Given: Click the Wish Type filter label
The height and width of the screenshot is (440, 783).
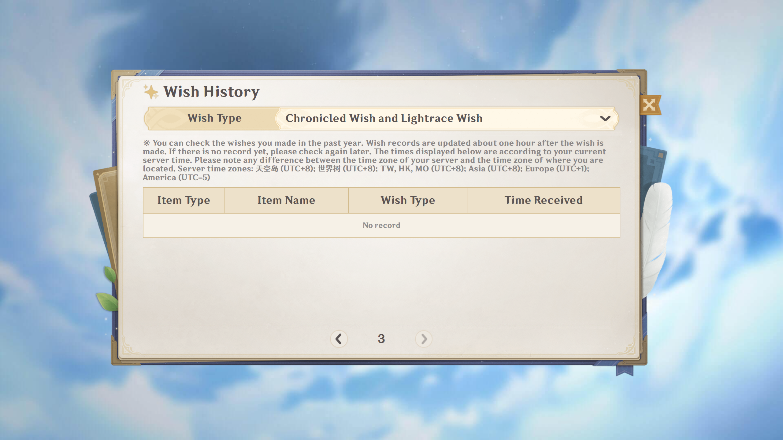Looking at the screenshot, I should 214,118.
